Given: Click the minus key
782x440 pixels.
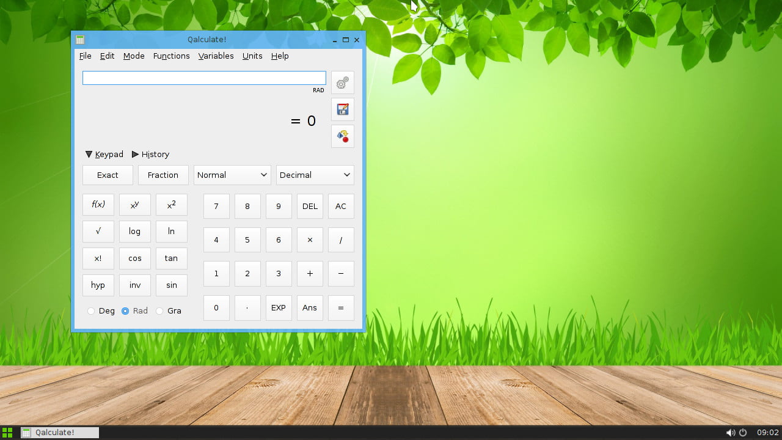Looking at the screenshot, I should click(341, 274).
